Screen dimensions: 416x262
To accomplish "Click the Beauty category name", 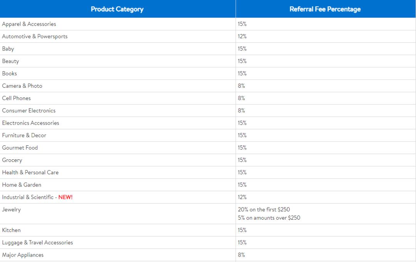I will tap(10, 61).
